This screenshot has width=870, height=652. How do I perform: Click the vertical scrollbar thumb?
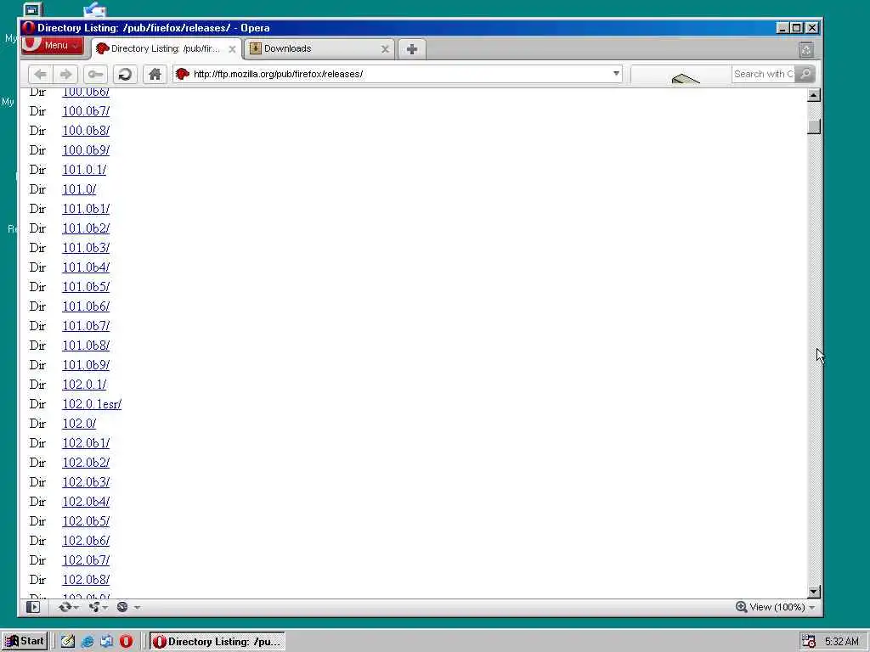click(814, 126)
